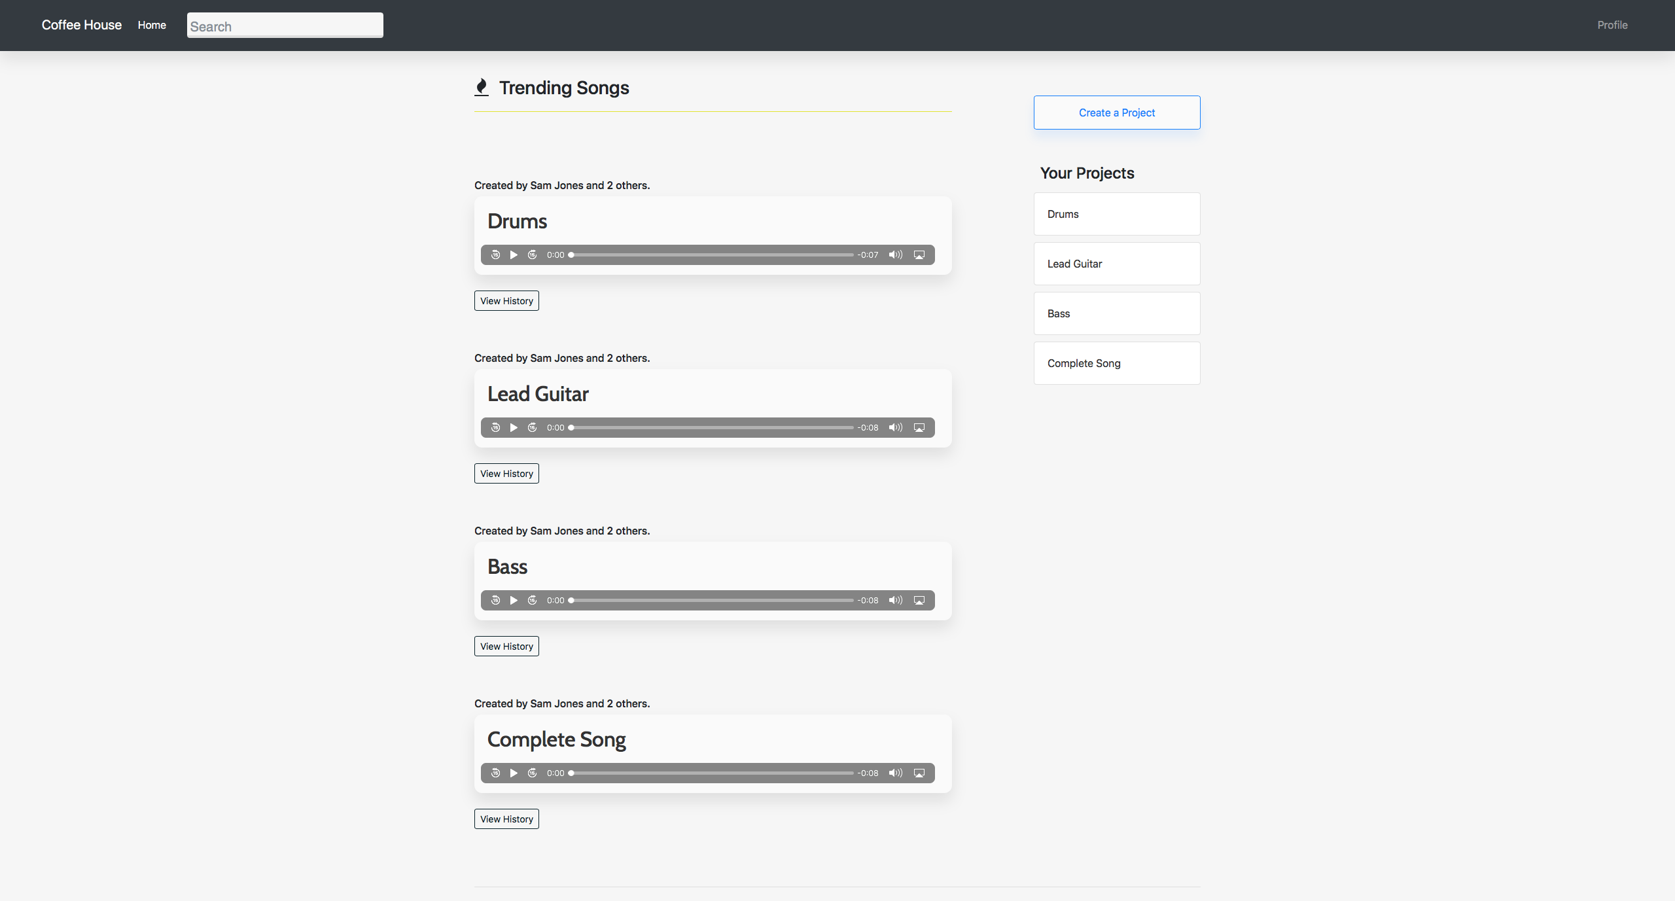Play the Complete Song track

tap(514, 773)
